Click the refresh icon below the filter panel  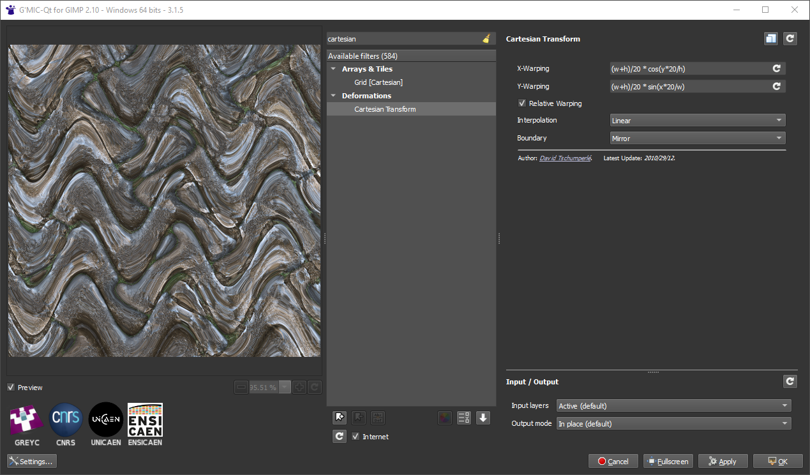point(340,436)
